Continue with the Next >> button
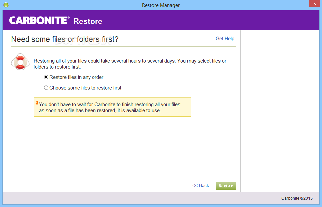The image size is (322, 207). coord(226,186)
